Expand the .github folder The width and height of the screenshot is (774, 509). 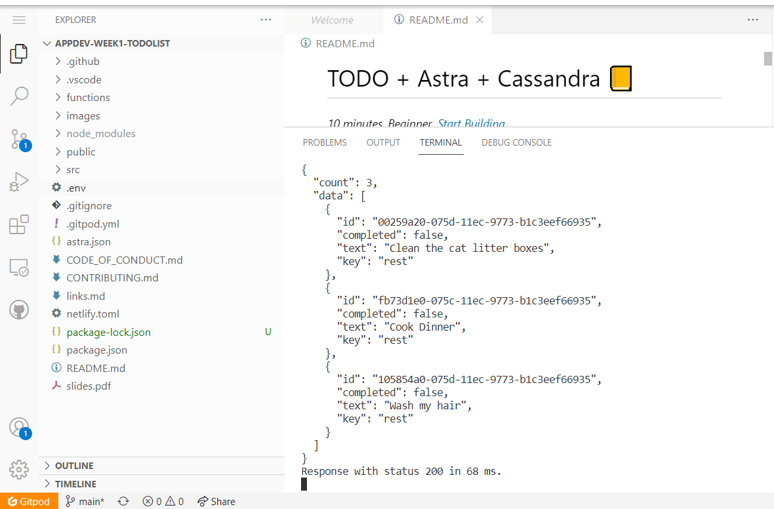(x=162, y=61)
